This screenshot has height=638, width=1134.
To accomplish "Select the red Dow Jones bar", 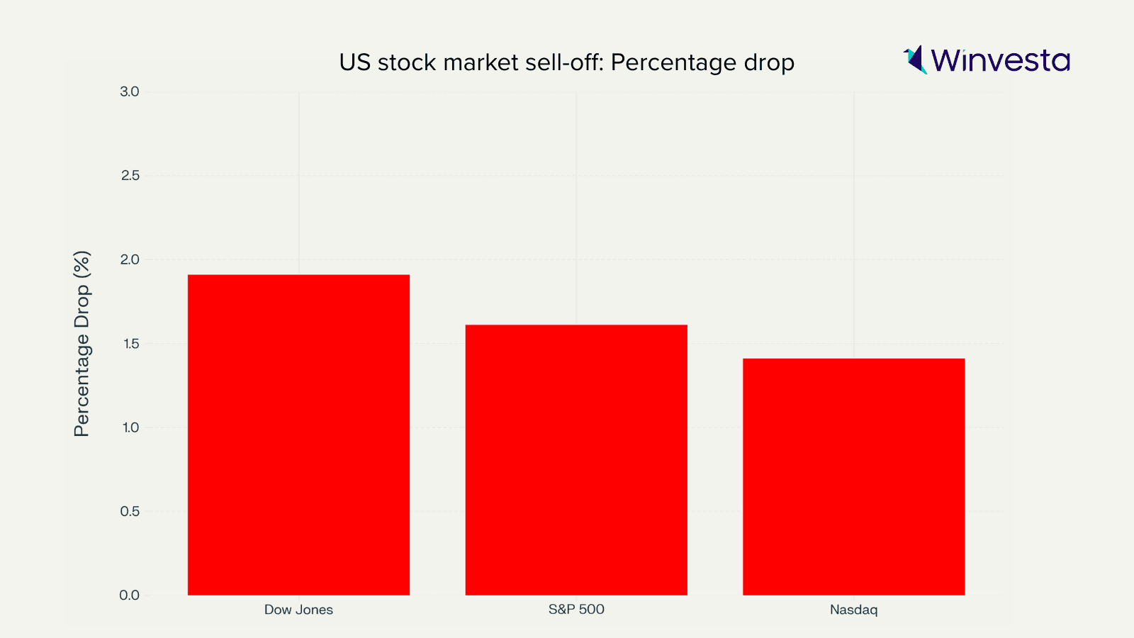I will pyautogui.click(x=298, y=435).
